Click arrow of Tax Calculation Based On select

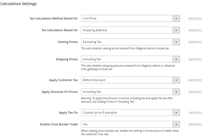tap(176, 30)
